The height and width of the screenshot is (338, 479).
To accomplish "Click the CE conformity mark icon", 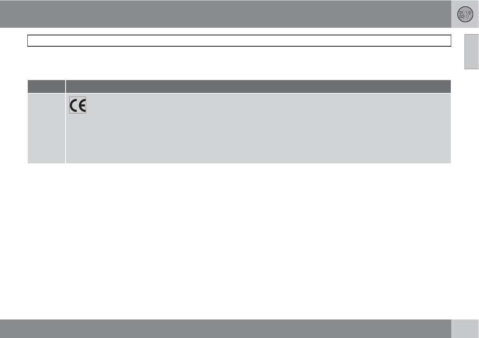I will pos(78,105).
